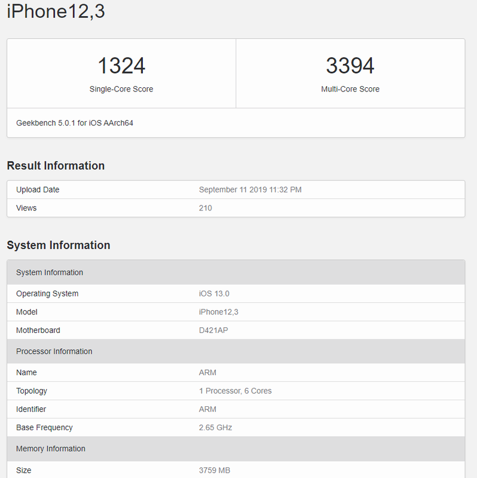Click the Base Frequency label
The image size is (477, 478).
point(44,427)
